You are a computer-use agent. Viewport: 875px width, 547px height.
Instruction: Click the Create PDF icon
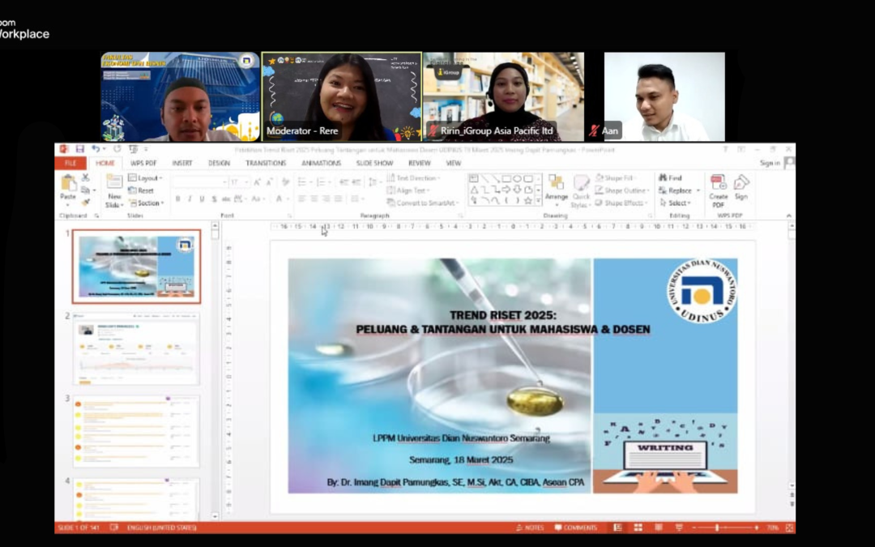point(718,182)
